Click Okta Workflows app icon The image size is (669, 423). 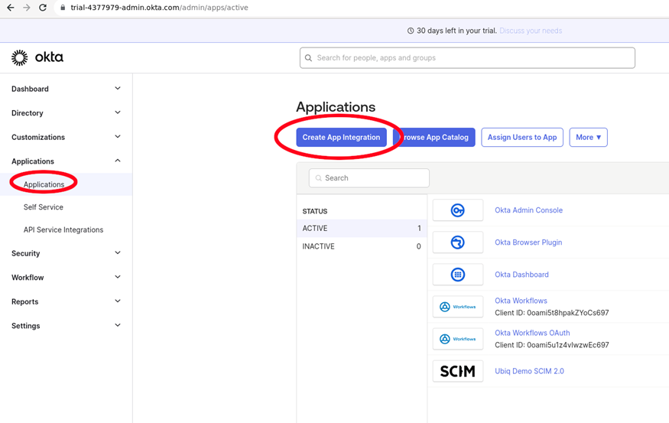click(458, 307)
